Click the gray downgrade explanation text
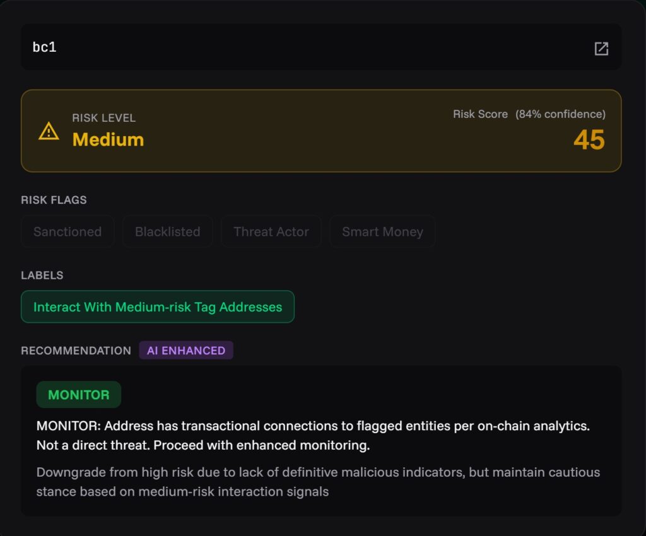Viewport: 646px width, 536px height. point(318,481)
